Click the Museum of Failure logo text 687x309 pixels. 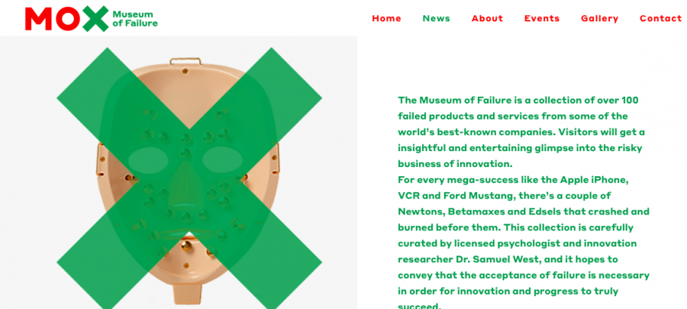[x=135, y=19]
